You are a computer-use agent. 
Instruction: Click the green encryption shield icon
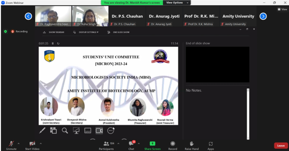pos(6,32)
